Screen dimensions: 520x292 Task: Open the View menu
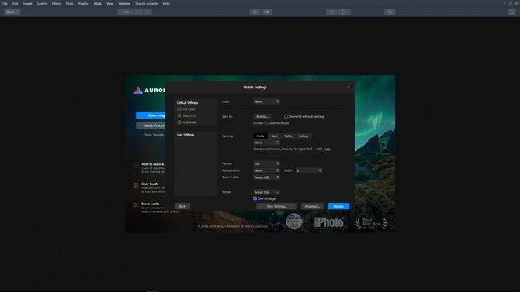(109, 3)
